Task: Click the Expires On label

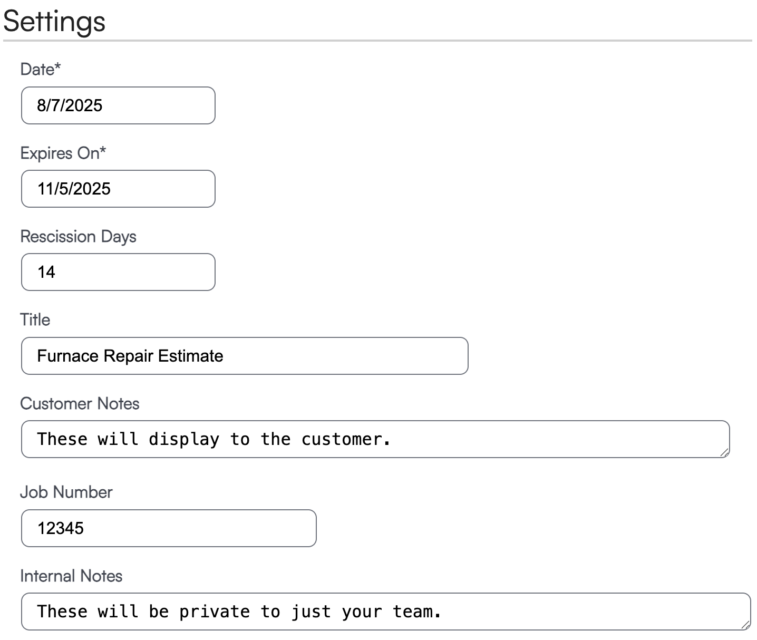Action: click(x=59, y=153)
